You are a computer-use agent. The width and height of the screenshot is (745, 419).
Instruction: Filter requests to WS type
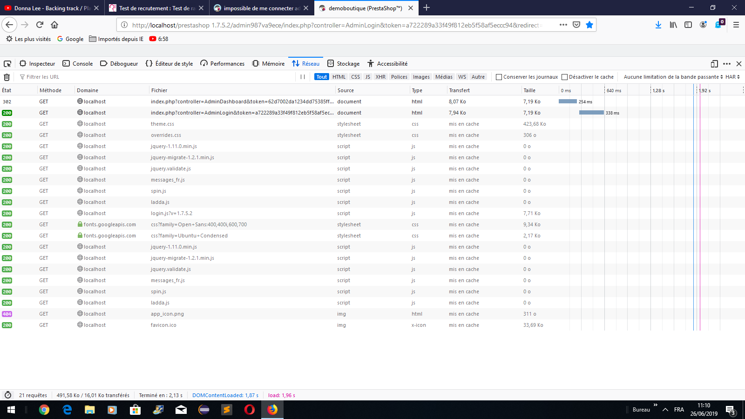[x=462, y=77]
